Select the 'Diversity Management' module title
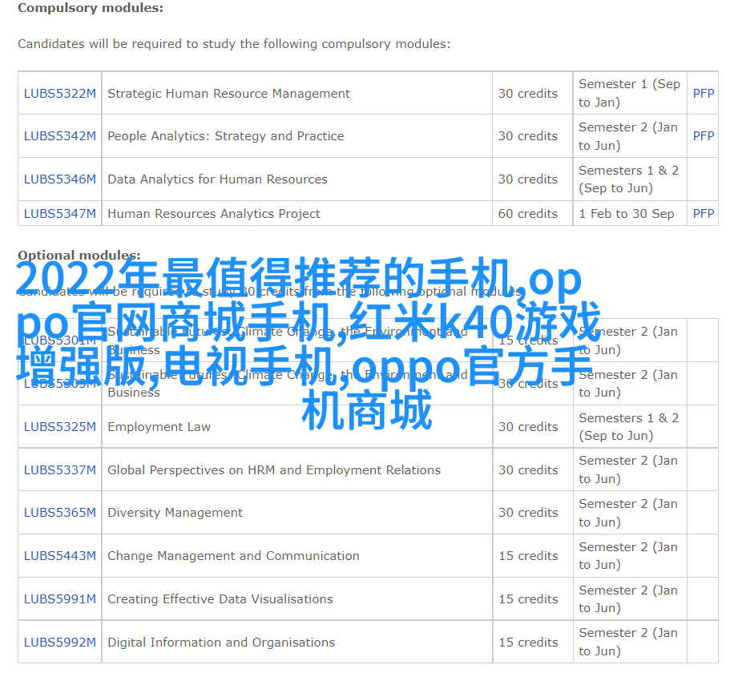This screenshot has height=677, width=734. (175, 513)
